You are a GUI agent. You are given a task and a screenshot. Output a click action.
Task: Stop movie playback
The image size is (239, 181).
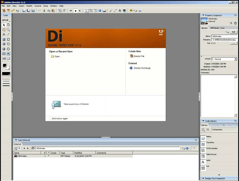pyautogui.click(x=75, y=11)
